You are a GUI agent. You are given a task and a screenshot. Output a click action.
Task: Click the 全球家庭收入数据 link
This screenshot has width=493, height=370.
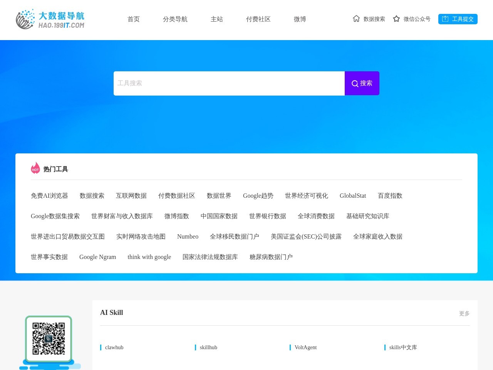click(378, 237)
